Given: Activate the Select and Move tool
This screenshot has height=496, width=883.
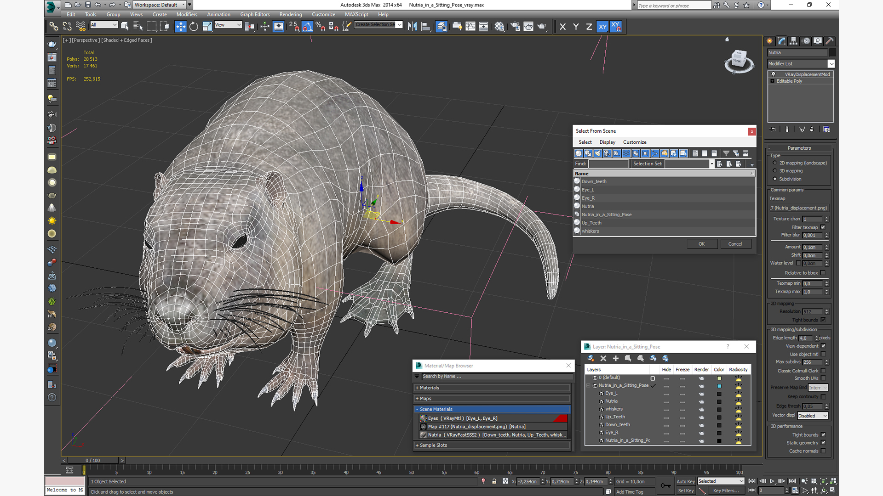Looking at the screenshot, I should click(x=180, y=27).
